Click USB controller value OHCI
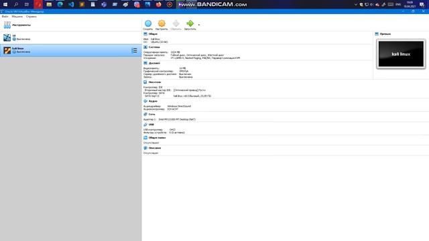This screenshot has width=429, height=241. (x=172, y=130)
